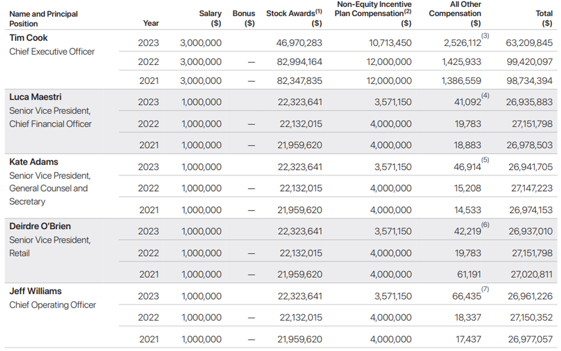Image resolution: width=561 pixels, height=351 pixels.
Task: Click the Jeff Williams name
Action: [36, 291]
